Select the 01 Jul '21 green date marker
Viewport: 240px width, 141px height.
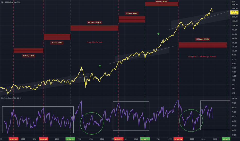pyautogui.click(x=70, y=139)
